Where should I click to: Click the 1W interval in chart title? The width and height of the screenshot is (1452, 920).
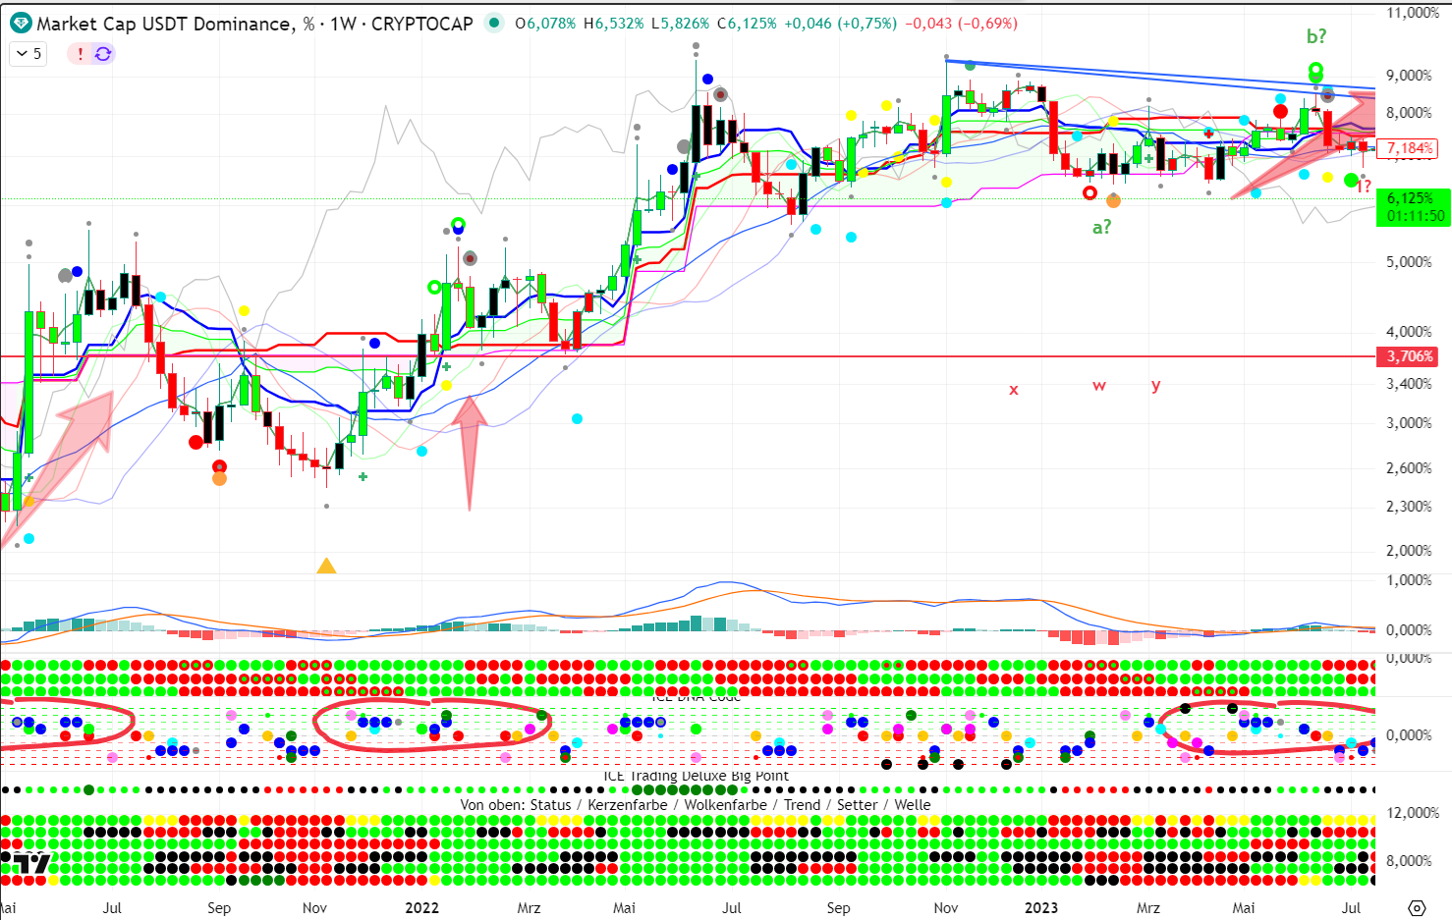point(343,24)
